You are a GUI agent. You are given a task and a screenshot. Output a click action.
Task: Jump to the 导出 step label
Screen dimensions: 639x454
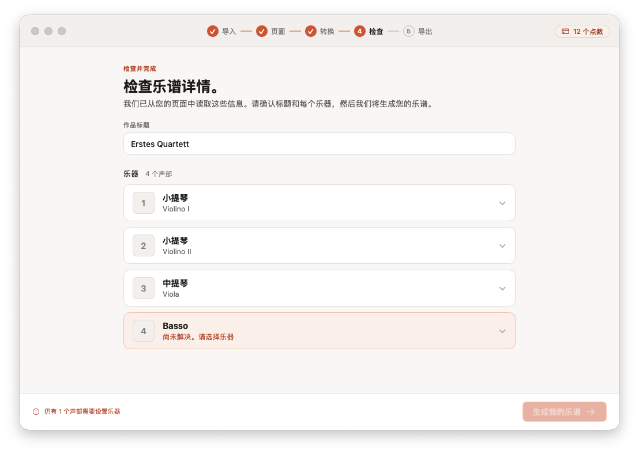425,31
